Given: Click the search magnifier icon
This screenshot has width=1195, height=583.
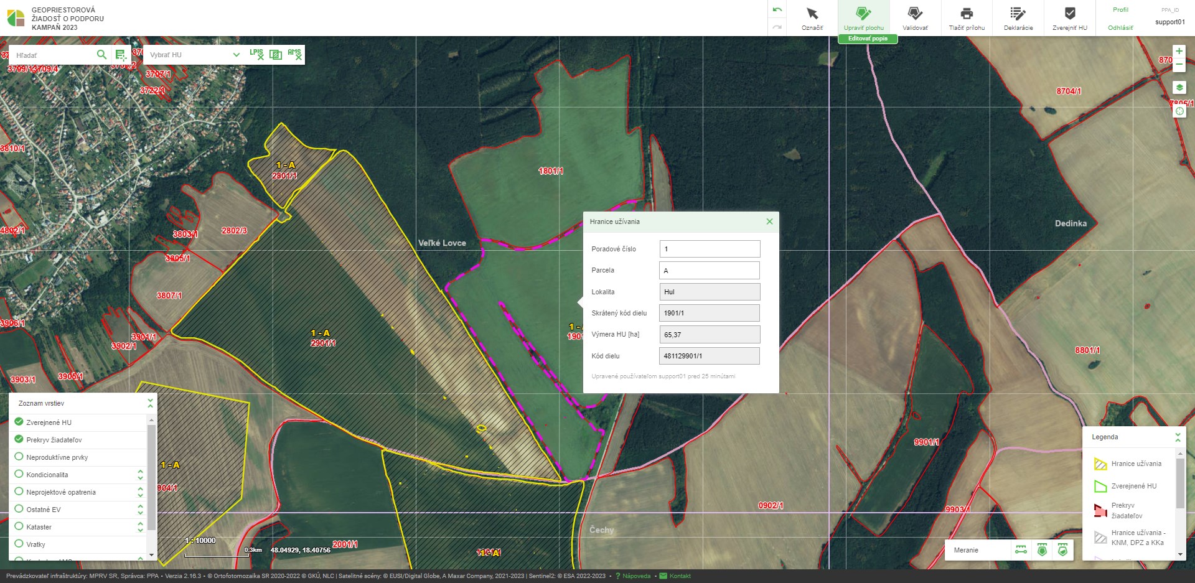Looking at the screenshot, I should coord(101,55).
